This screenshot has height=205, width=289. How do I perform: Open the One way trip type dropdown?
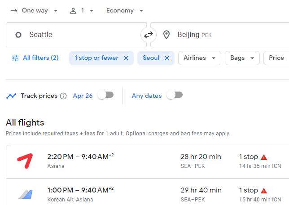pyautogui.click(x=34, y=11)
